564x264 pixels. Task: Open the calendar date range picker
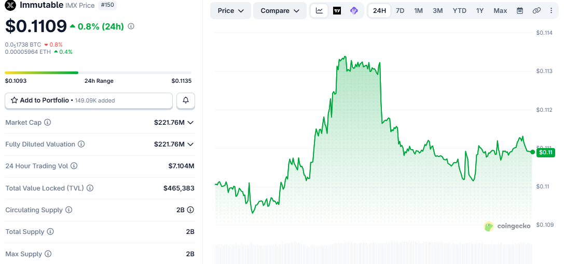(520, 11)
